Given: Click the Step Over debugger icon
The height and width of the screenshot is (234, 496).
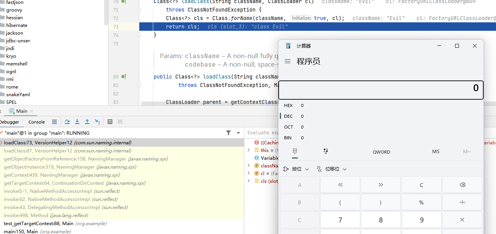Looking at the screenshot, I should pos(67,122).
